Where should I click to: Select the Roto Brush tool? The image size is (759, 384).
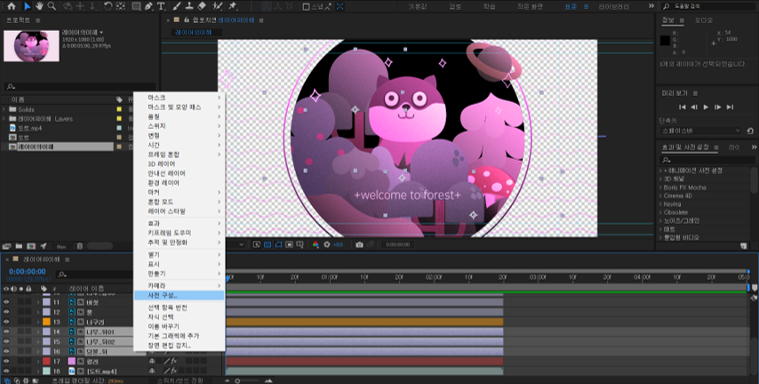point(218,6)
